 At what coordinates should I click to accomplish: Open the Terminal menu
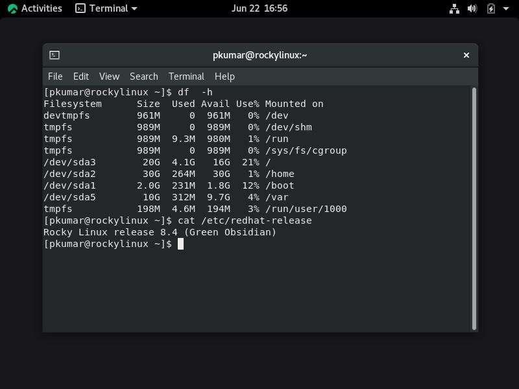coord(186,77)
